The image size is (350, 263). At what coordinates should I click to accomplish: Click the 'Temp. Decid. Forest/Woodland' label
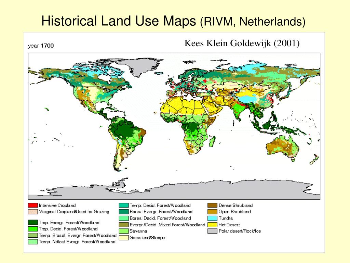point(160,205)
